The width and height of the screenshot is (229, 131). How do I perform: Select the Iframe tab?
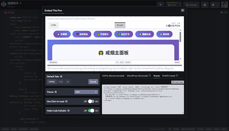(156, 76)
